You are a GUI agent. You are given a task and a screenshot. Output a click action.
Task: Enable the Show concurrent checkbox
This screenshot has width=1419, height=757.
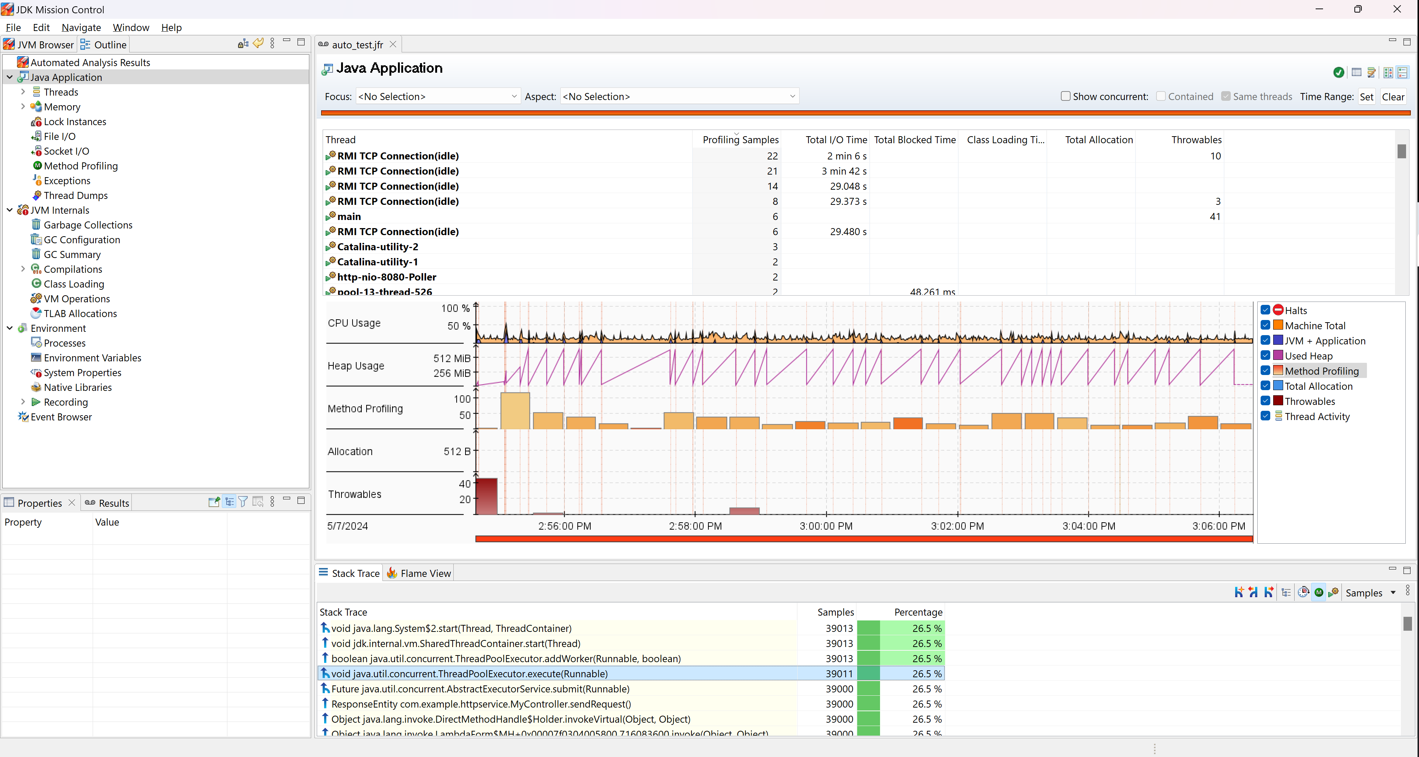tap(1066, 96)
